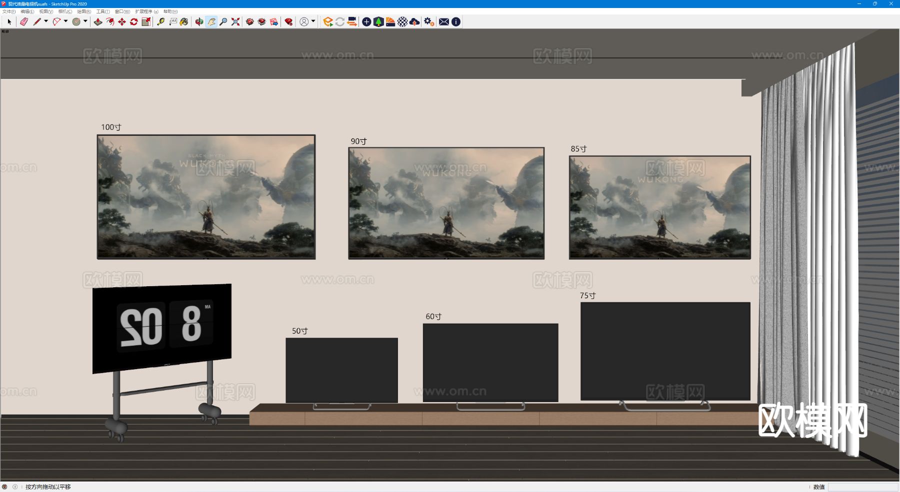This screenshot has height=492, width=900.
Task: Click the 85寸 label text
Action: pos(578,149)
